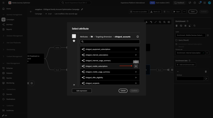
Task: Select the citisignal_internet_usage_summary row
Action: (x=110, y=61)
